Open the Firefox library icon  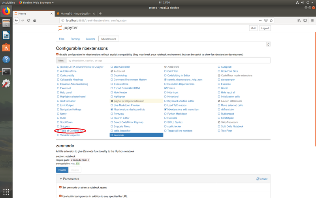click(x=299, y=21)
